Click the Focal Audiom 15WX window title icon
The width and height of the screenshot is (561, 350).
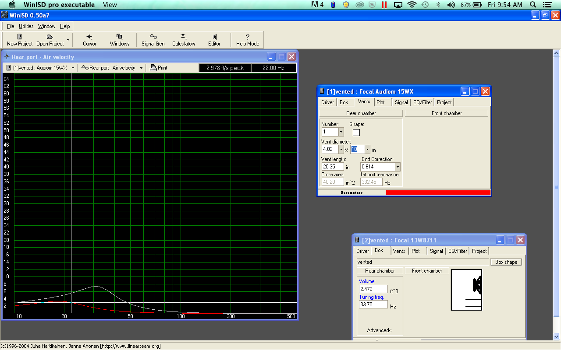[x=321, y=91]
